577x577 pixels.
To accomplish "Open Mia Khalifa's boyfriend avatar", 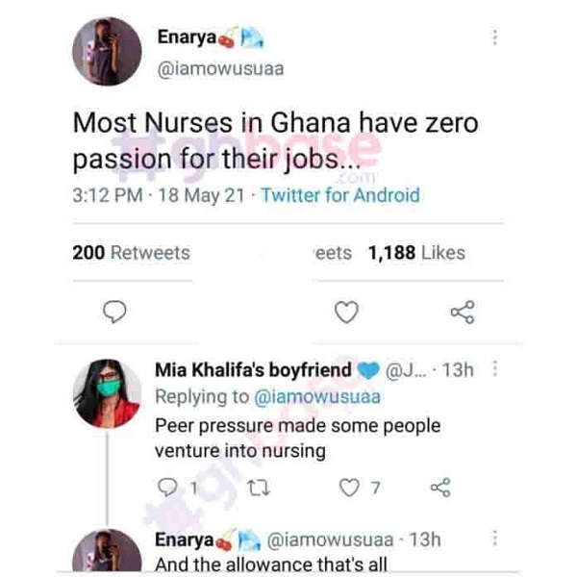I will click(x=107, y=391).
